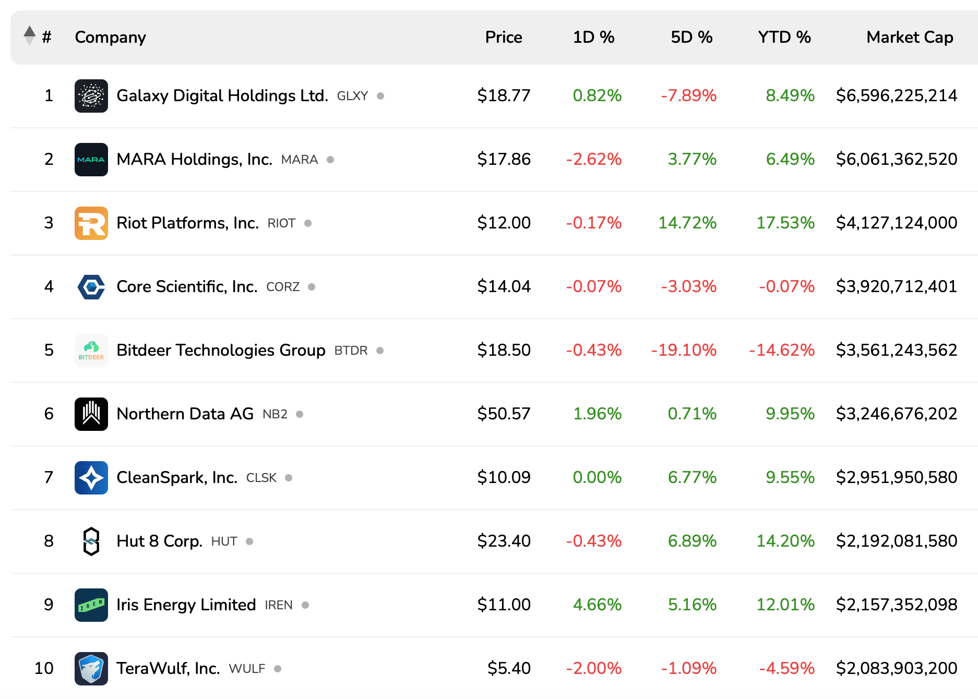
Task: Click the Hut 8 logo icon
Action: point(91,541)
